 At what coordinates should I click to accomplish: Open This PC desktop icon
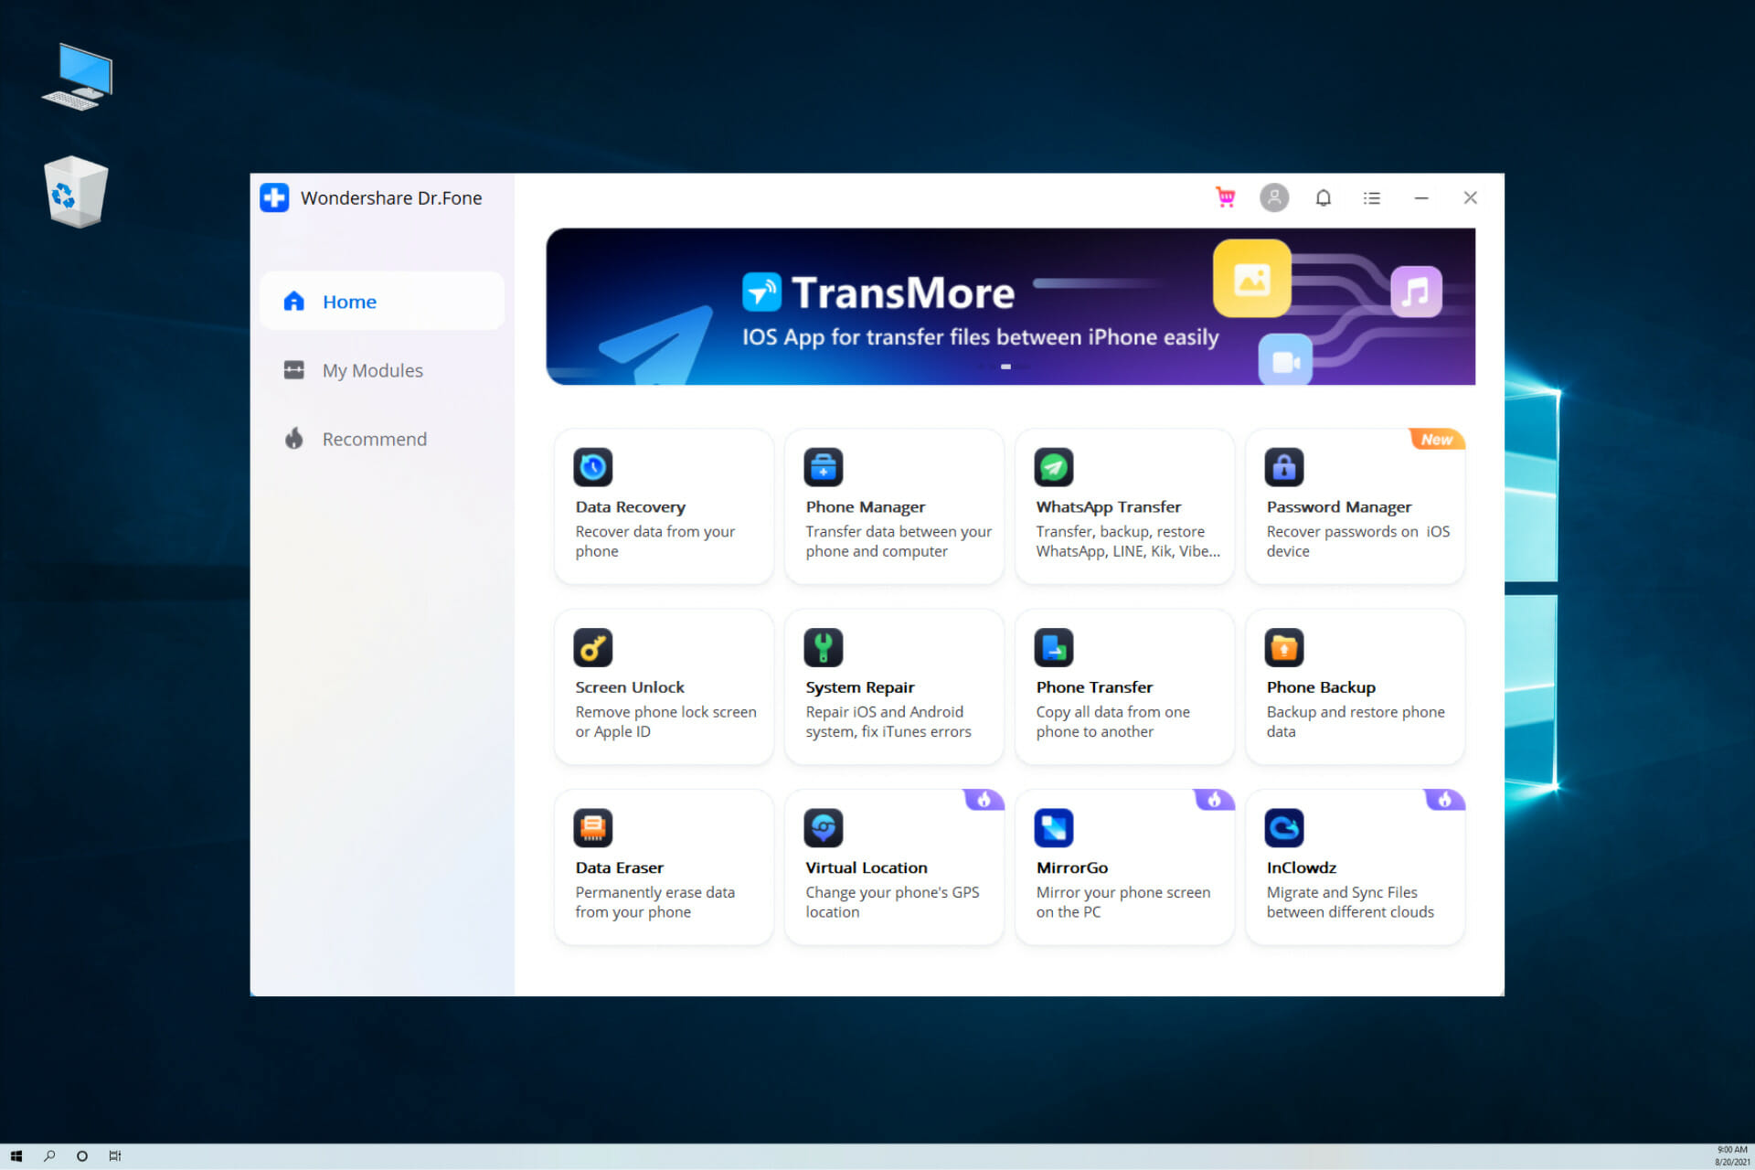pyautogui.click(x=78, y=77)
